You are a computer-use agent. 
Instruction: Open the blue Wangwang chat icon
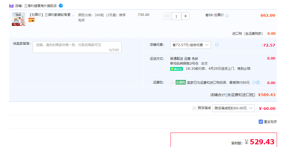61,6
